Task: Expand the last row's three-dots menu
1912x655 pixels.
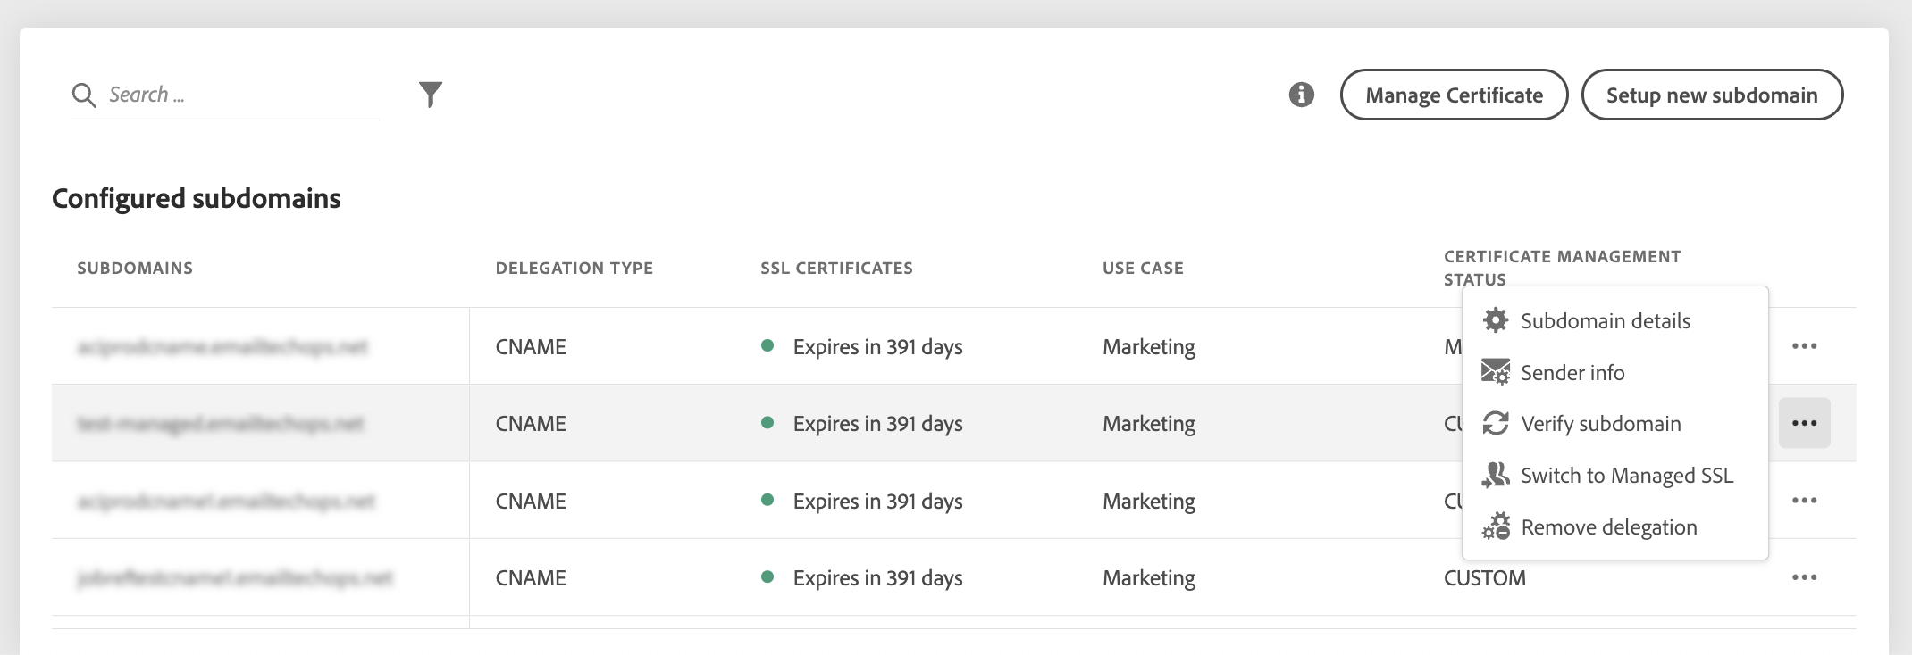Action: pos(1804,577)
